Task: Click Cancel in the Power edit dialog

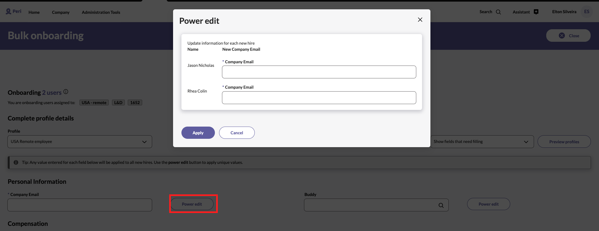Action: (x=237, y=133)
